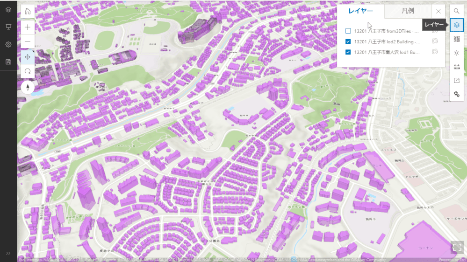The image size is (467, 262).
Task: Enter fullscreen with the corner brackets icon
Action: pyautogui.click(x=457, y=247)
